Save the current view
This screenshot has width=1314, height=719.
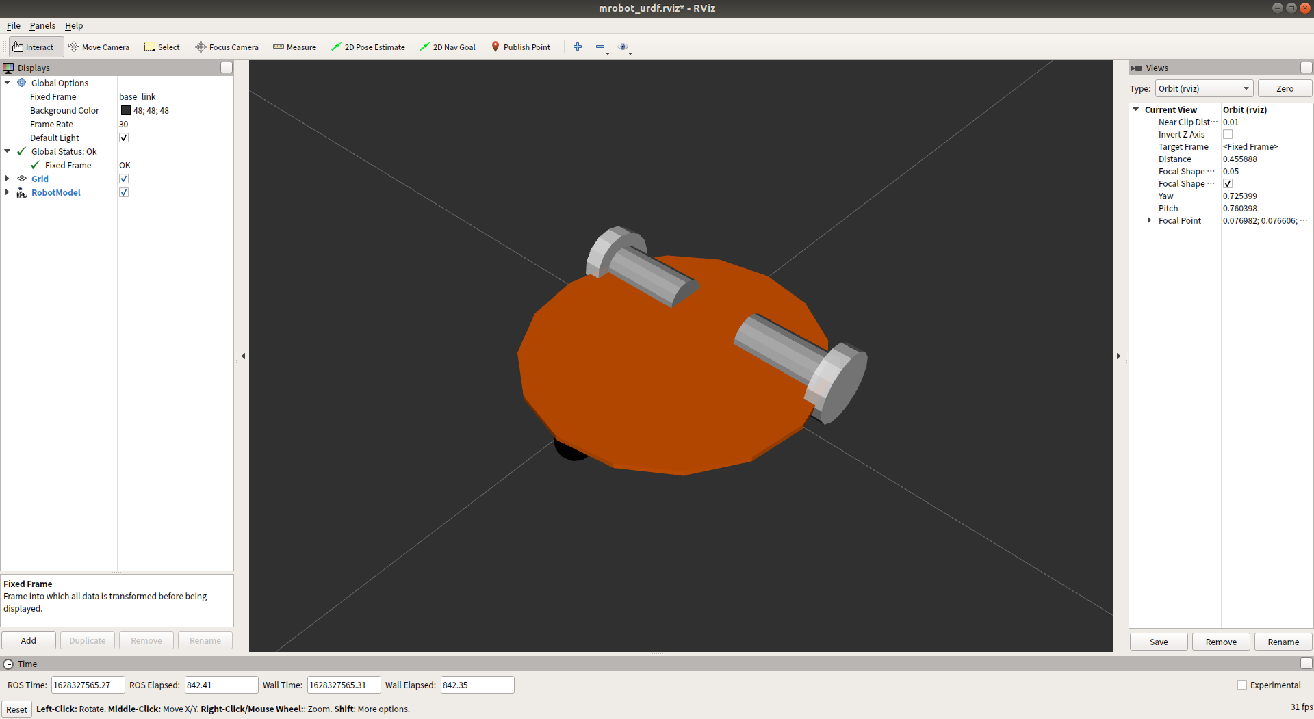tap(1159, 642)
